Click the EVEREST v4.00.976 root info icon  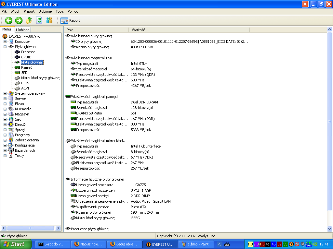pos(5,36)
